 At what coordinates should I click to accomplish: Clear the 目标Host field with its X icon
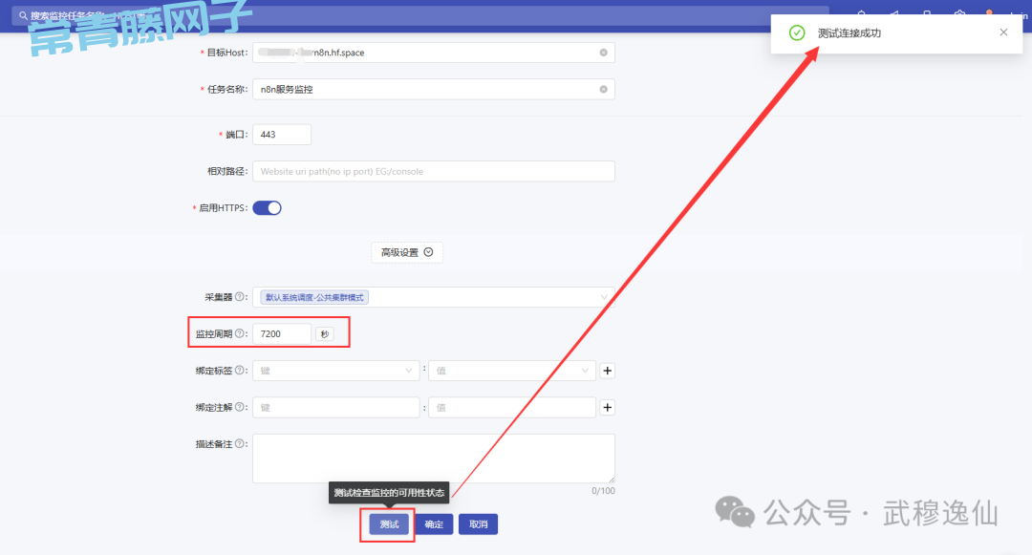[x=603, y=53]
